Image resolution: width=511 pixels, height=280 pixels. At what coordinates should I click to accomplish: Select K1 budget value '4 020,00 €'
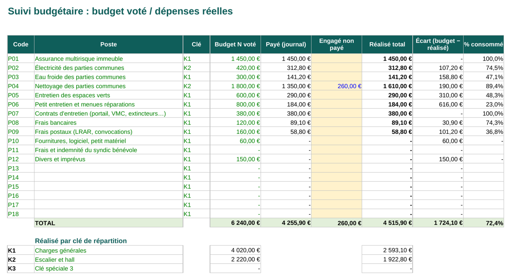point(235,250)
